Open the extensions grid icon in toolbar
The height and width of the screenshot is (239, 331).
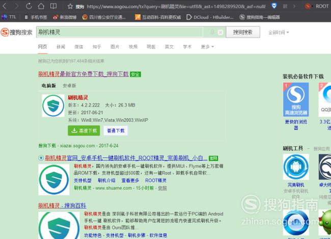(285, 6)
